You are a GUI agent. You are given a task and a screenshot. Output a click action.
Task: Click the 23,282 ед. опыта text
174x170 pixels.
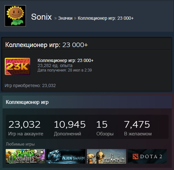[55, 66]
